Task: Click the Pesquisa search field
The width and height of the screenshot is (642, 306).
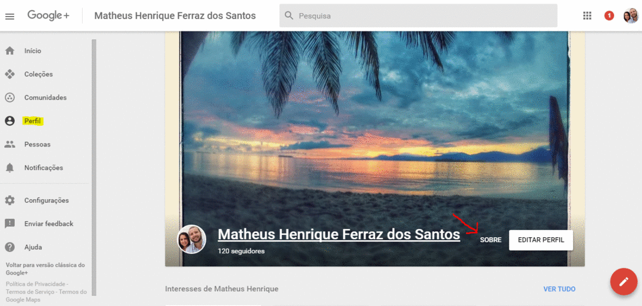Action: point(418,16)
